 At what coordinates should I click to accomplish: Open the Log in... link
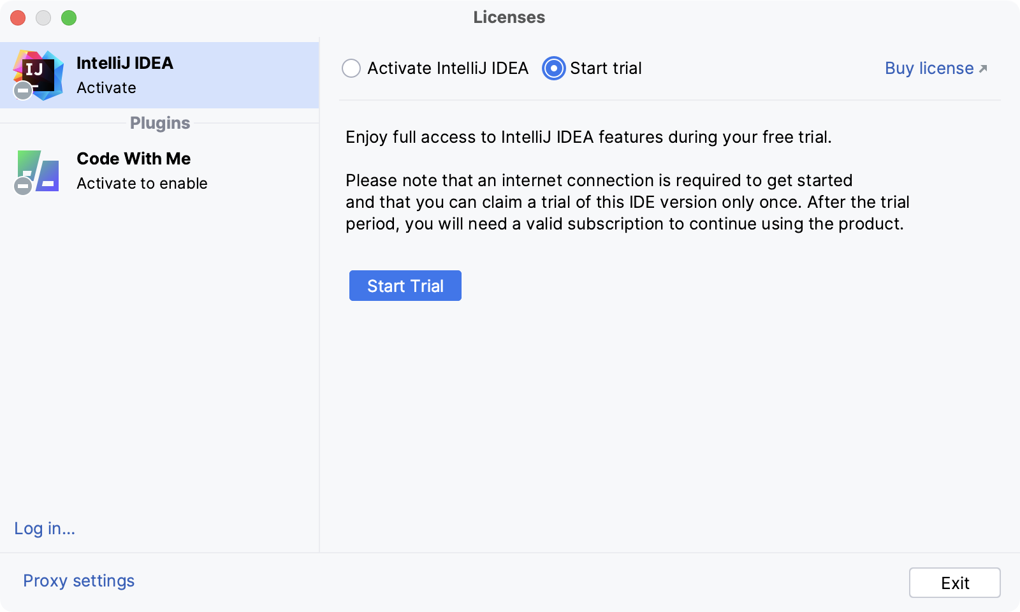tap(45, 528)
